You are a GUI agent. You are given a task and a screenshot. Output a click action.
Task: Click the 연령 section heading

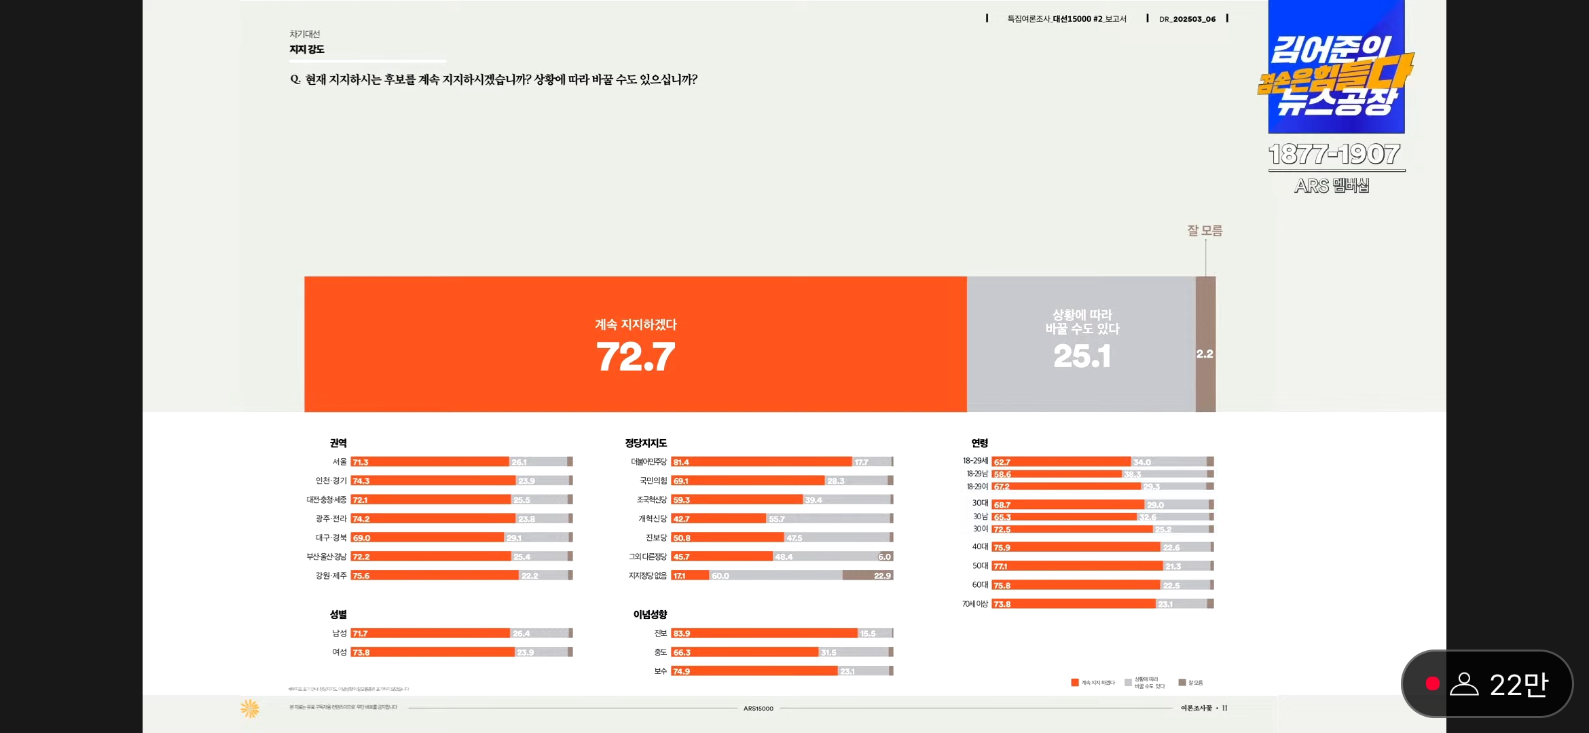pyautogui.click(x=979, y=443)
